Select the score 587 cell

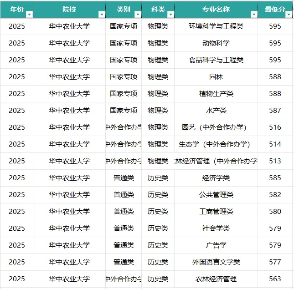point(275,111)
